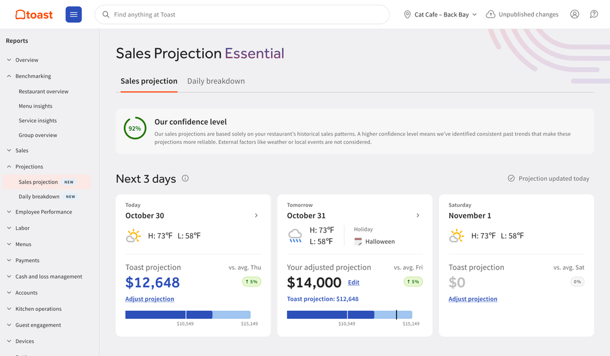Open October 31 details arrow
This screenshot has height=356, width=610.
click(x=418, y=215)
